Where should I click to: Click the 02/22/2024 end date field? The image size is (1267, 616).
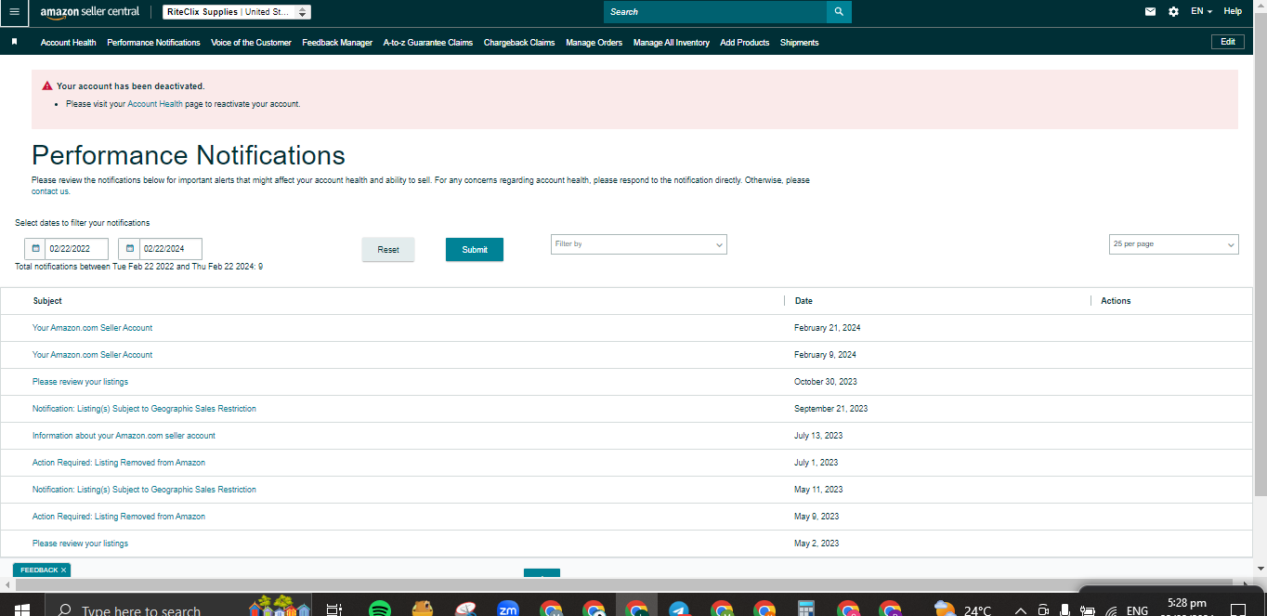click(170, 249)
